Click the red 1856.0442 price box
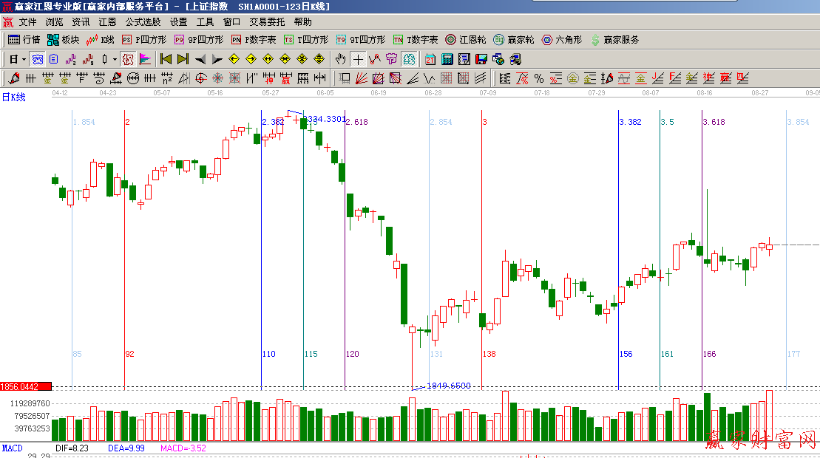The image size is (820, 458). (25, 386)
